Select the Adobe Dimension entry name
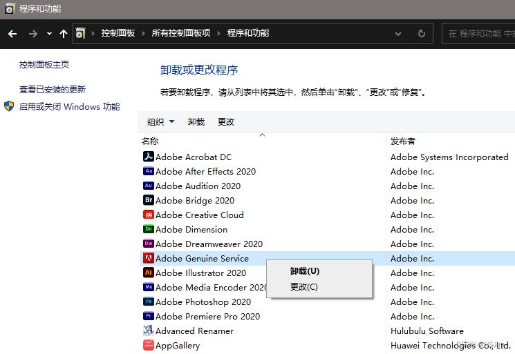Viewport: 515px width, 354px height. 191,229
